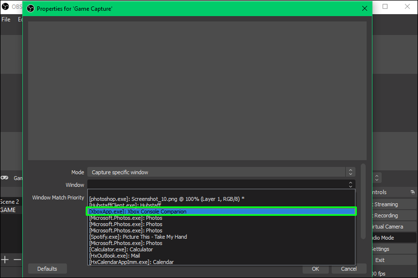Click the spinner arrows right of dialog

(x=377, y=178)
